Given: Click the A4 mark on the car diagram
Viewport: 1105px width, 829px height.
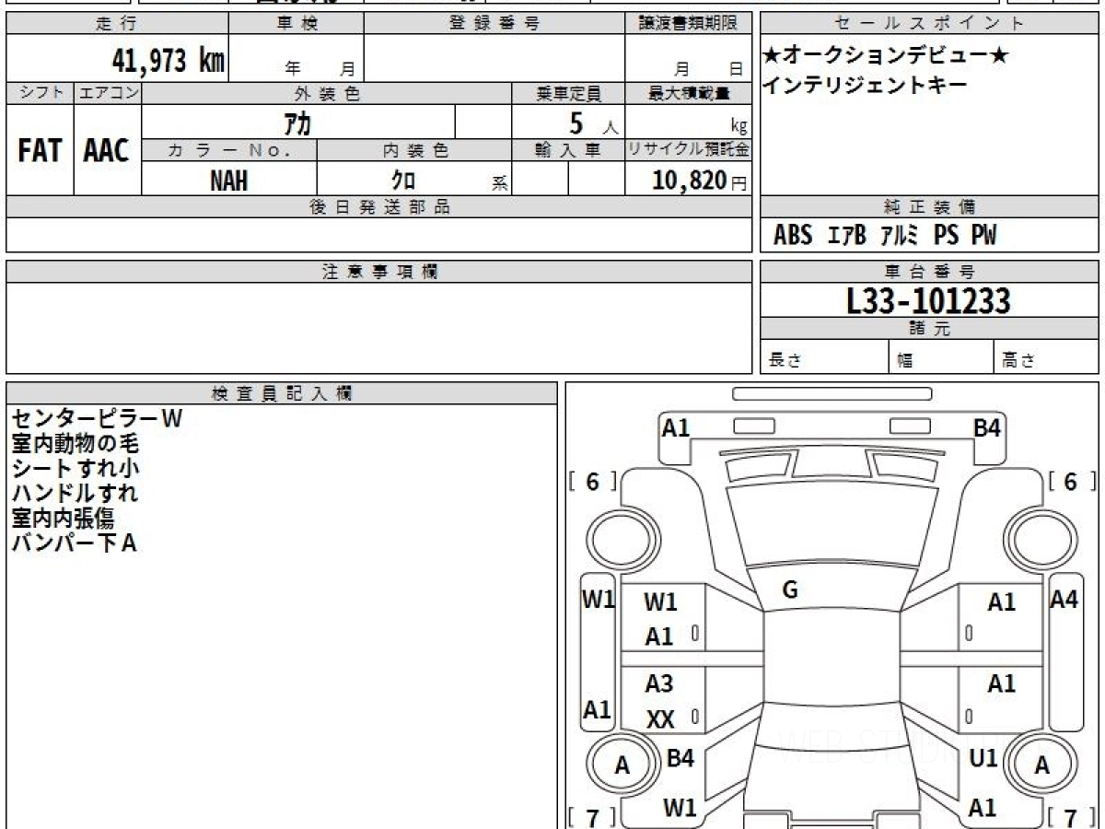Looking at the screenshot, I should point(1064,600).
